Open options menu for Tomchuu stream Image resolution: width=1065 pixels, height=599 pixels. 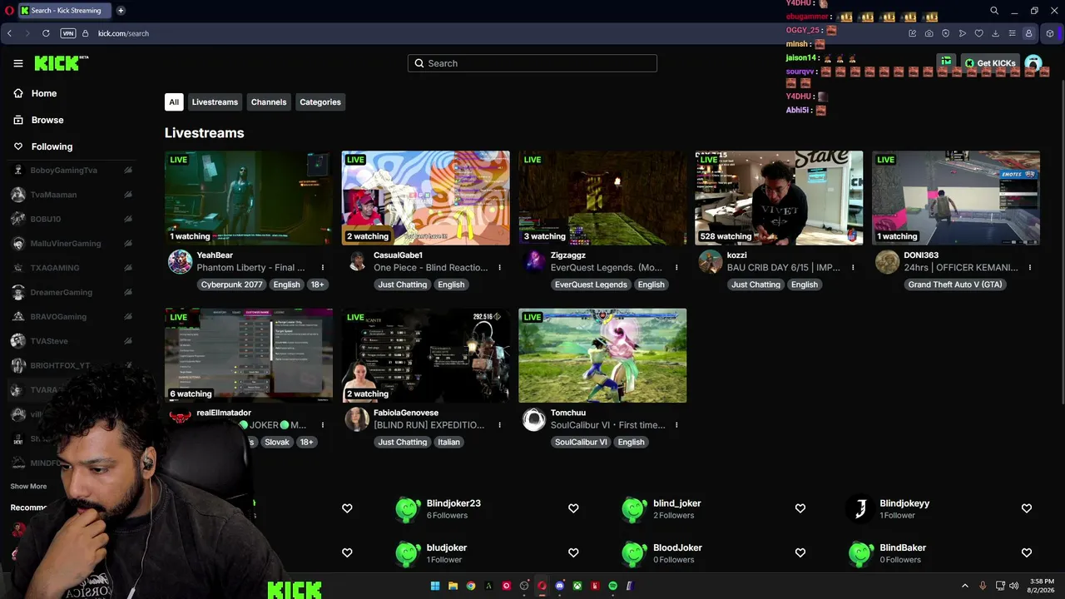[x=676, y=425]
